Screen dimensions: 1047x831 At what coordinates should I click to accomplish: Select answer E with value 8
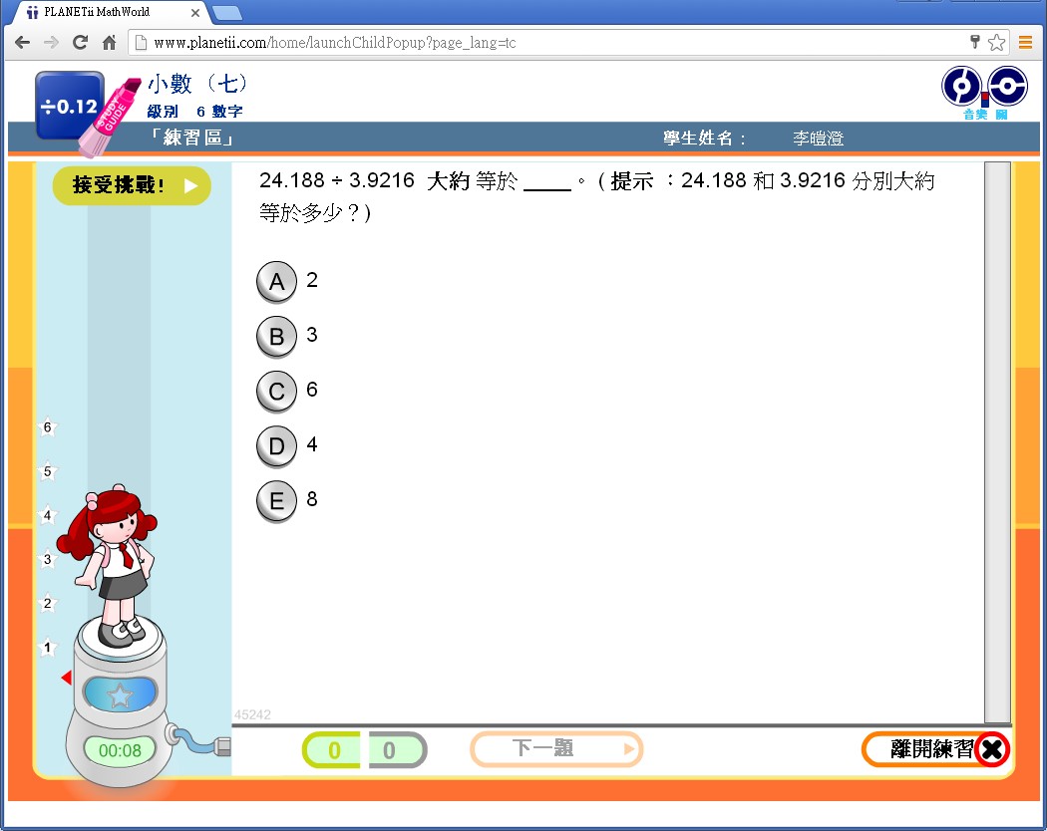click(x=276, y=501)
